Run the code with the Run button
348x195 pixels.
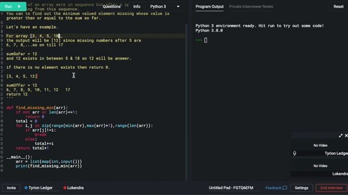pyautogui.click(x=13, y=6)
